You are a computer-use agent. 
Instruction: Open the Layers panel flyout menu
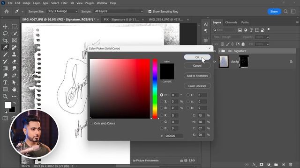[x=297, y=22]
